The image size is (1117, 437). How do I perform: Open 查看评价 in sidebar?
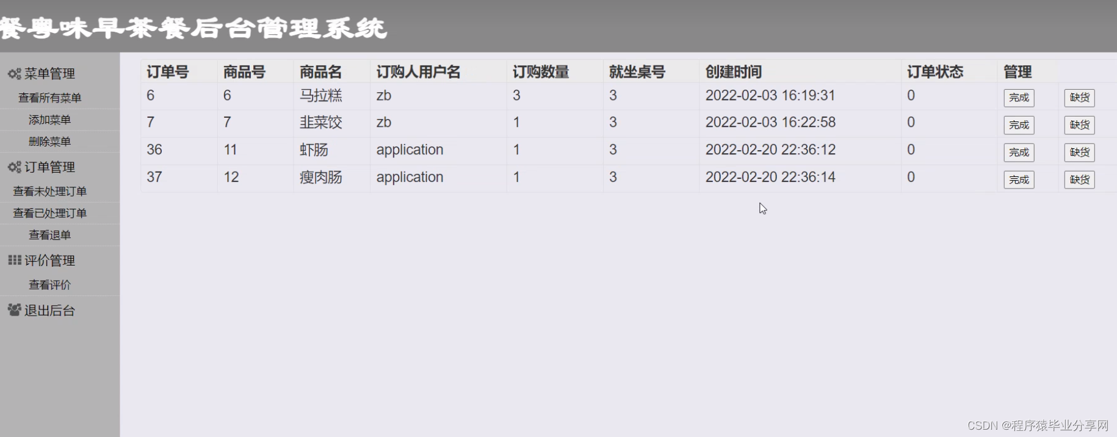point(50,284)
